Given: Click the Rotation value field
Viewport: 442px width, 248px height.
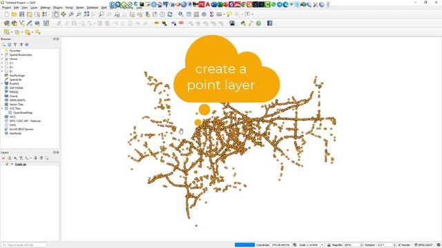Looking at the screenshot, I should coord(385,245).
